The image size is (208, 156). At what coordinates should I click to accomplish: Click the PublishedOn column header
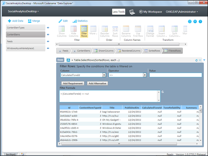(132, 108)
